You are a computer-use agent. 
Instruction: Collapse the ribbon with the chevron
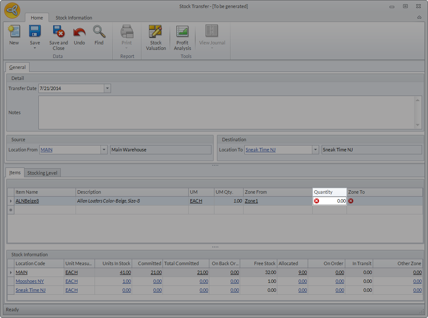tap(419, 18)
